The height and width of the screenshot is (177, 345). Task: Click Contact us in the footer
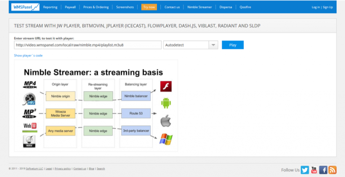(80, 168)
